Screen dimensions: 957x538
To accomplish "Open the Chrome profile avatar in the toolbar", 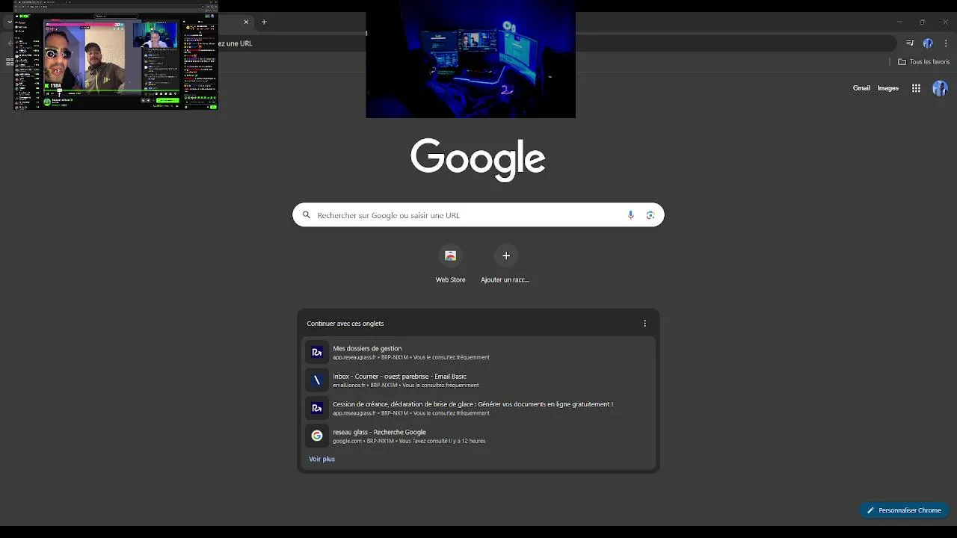I will coord(928,43).
